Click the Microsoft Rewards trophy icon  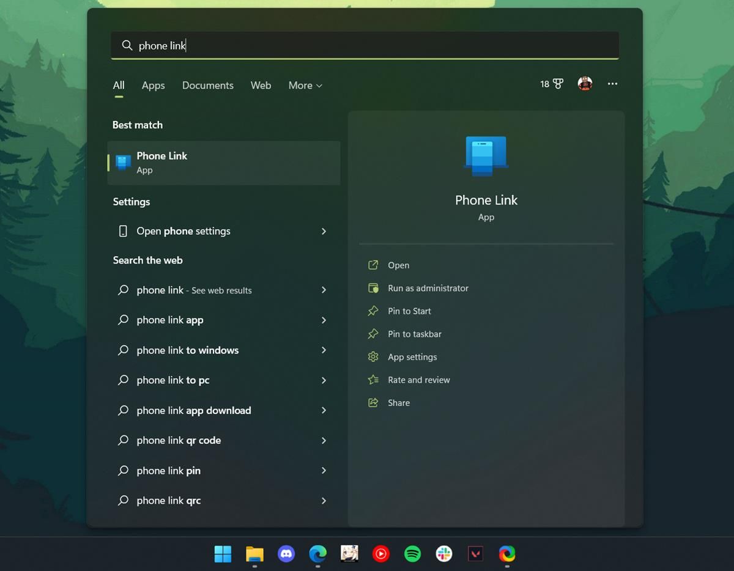(x=558, y=84)
